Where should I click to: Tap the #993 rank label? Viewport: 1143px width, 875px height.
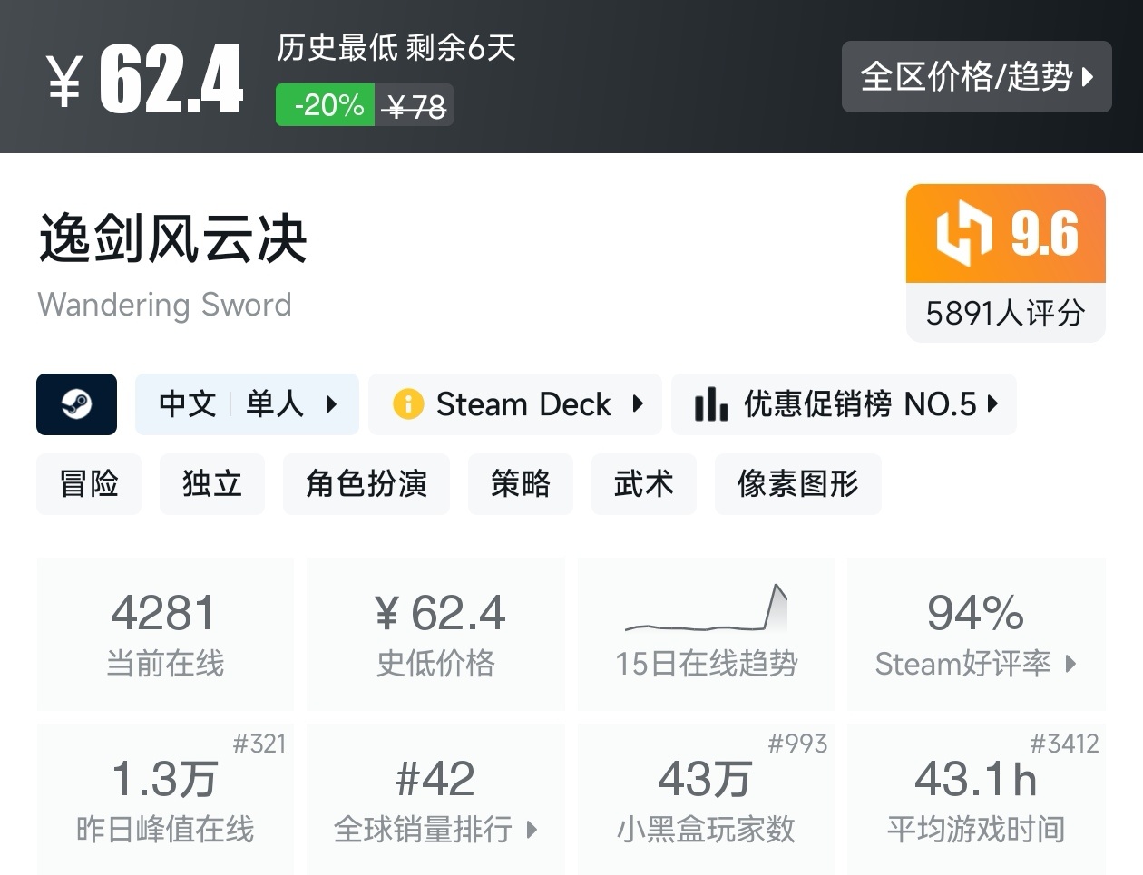pos(797,744)
